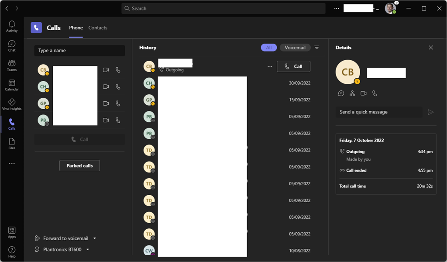Start video call with CB speed dial contact
447x262 pixels.
pyautogui.click(x=106, y=70)
